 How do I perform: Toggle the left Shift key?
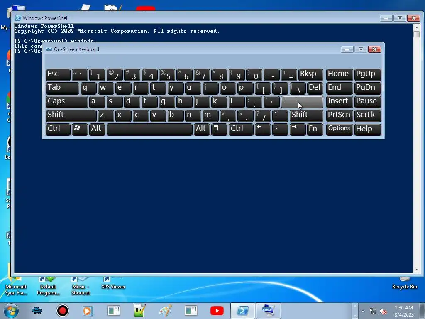pyautogui.click(x=71, y=115)
